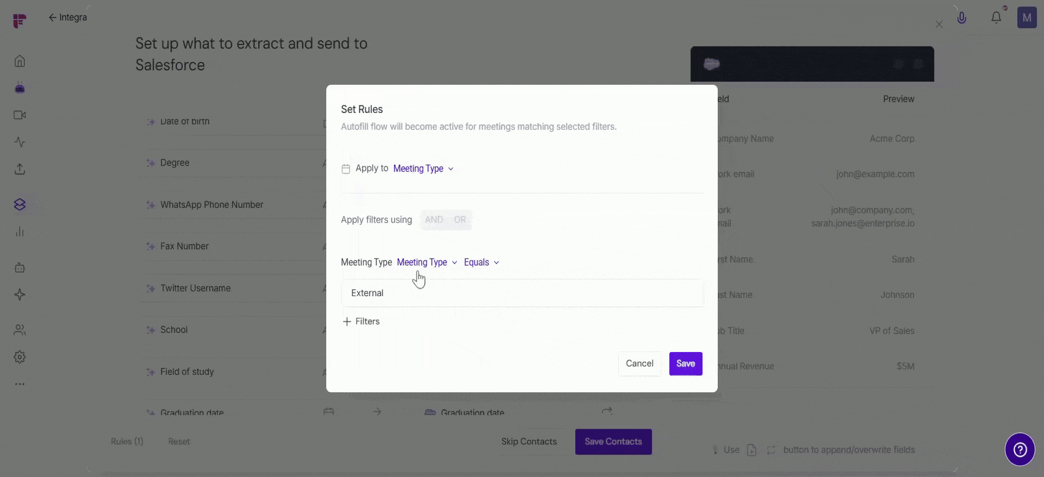Add another filter with Filters button
The height and width of the screenshot is (477, 1044).
point(361,322)
